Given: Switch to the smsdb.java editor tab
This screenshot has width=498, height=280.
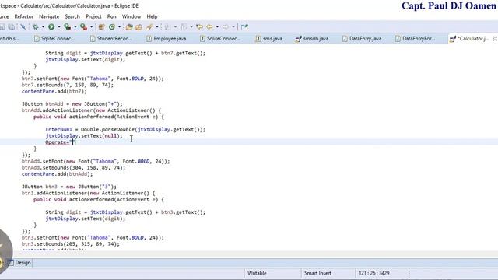Looking at the screenshot, I should pos(312,39).
